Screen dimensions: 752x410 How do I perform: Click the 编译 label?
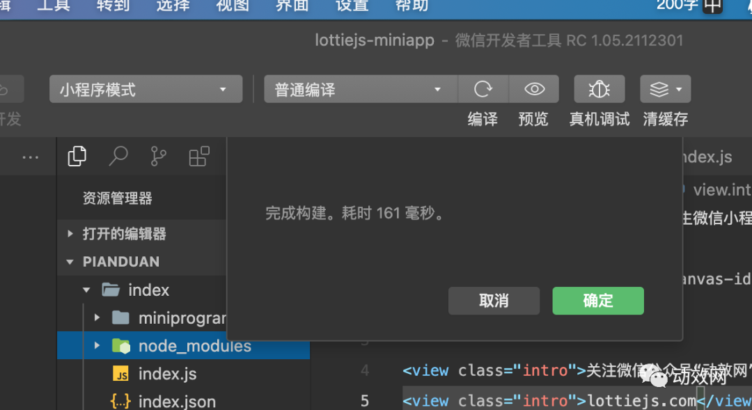tap(483, 119)
